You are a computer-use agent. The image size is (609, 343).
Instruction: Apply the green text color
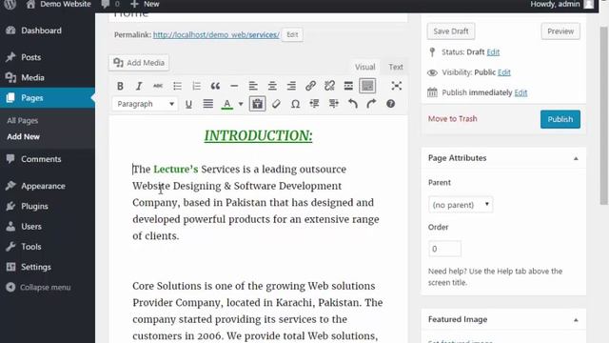[x=226, y=104]
